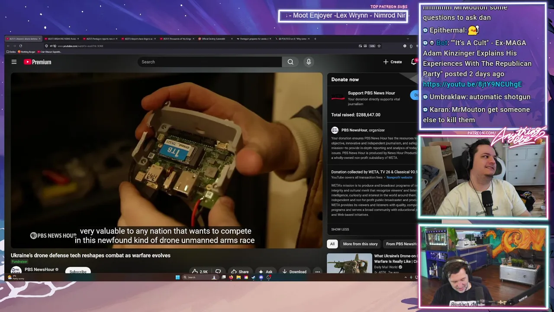554x312 pixels.
Task: Open the youtu.be link in stream chat
Action: [x=472, y=84]
